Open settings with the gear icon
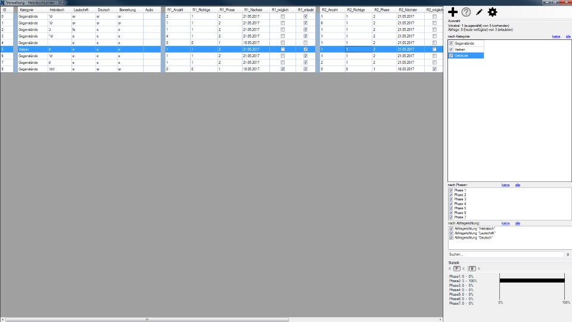The image size is (572, 322). tap(492, 12)
